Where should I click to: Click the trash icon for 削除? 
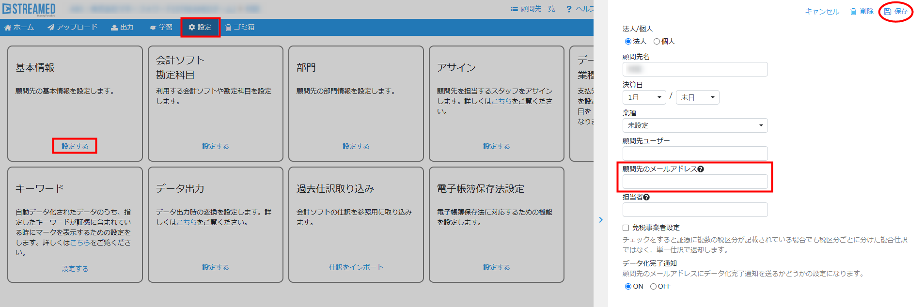tap(853, 12)
